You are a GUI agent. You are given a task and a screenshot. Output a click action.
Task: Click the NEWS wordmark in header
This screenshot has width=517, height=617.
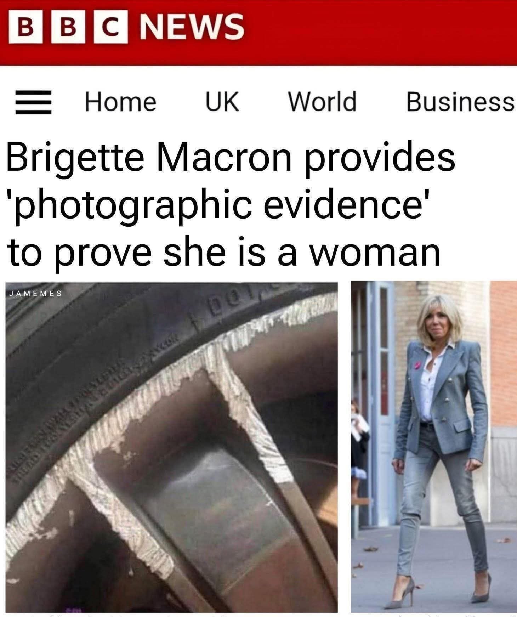point(192,26)
